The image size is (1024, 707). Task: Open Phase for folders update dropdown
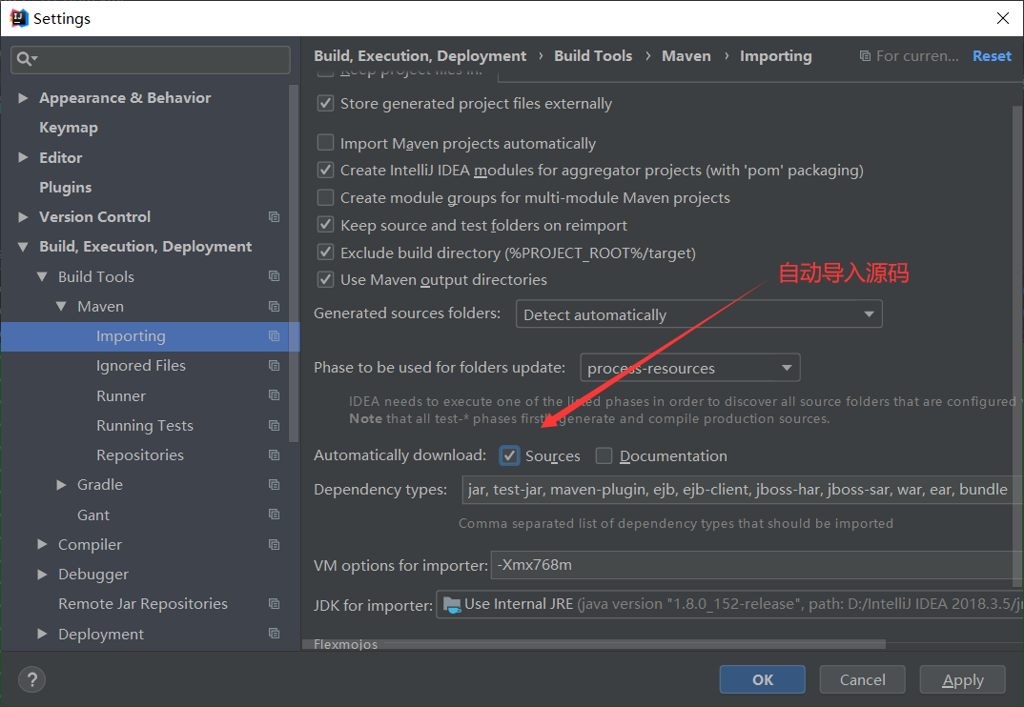[x=689, y=368]
